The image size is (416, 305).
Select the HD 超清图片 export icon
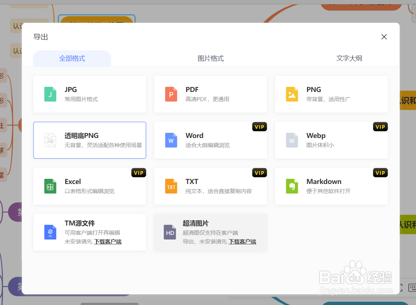pos(170,232)
